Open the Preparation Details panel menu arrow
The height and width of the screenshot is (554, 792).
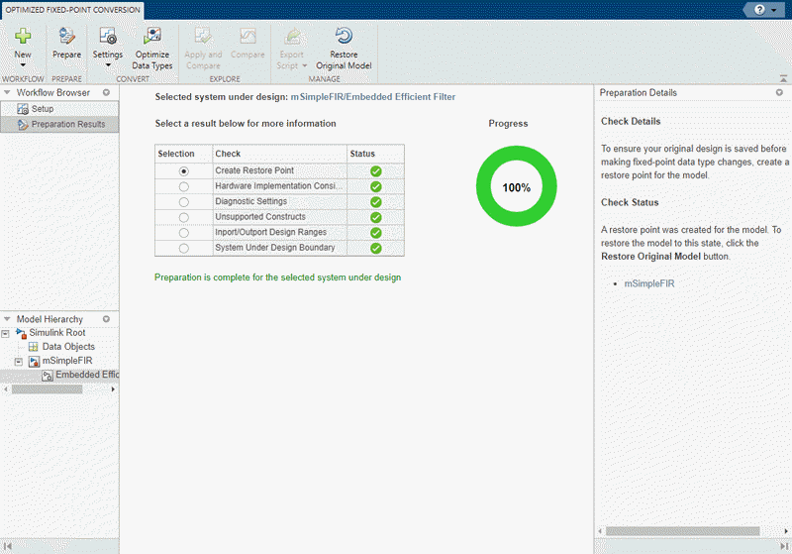pyautogui.click(x=779, y=93)
